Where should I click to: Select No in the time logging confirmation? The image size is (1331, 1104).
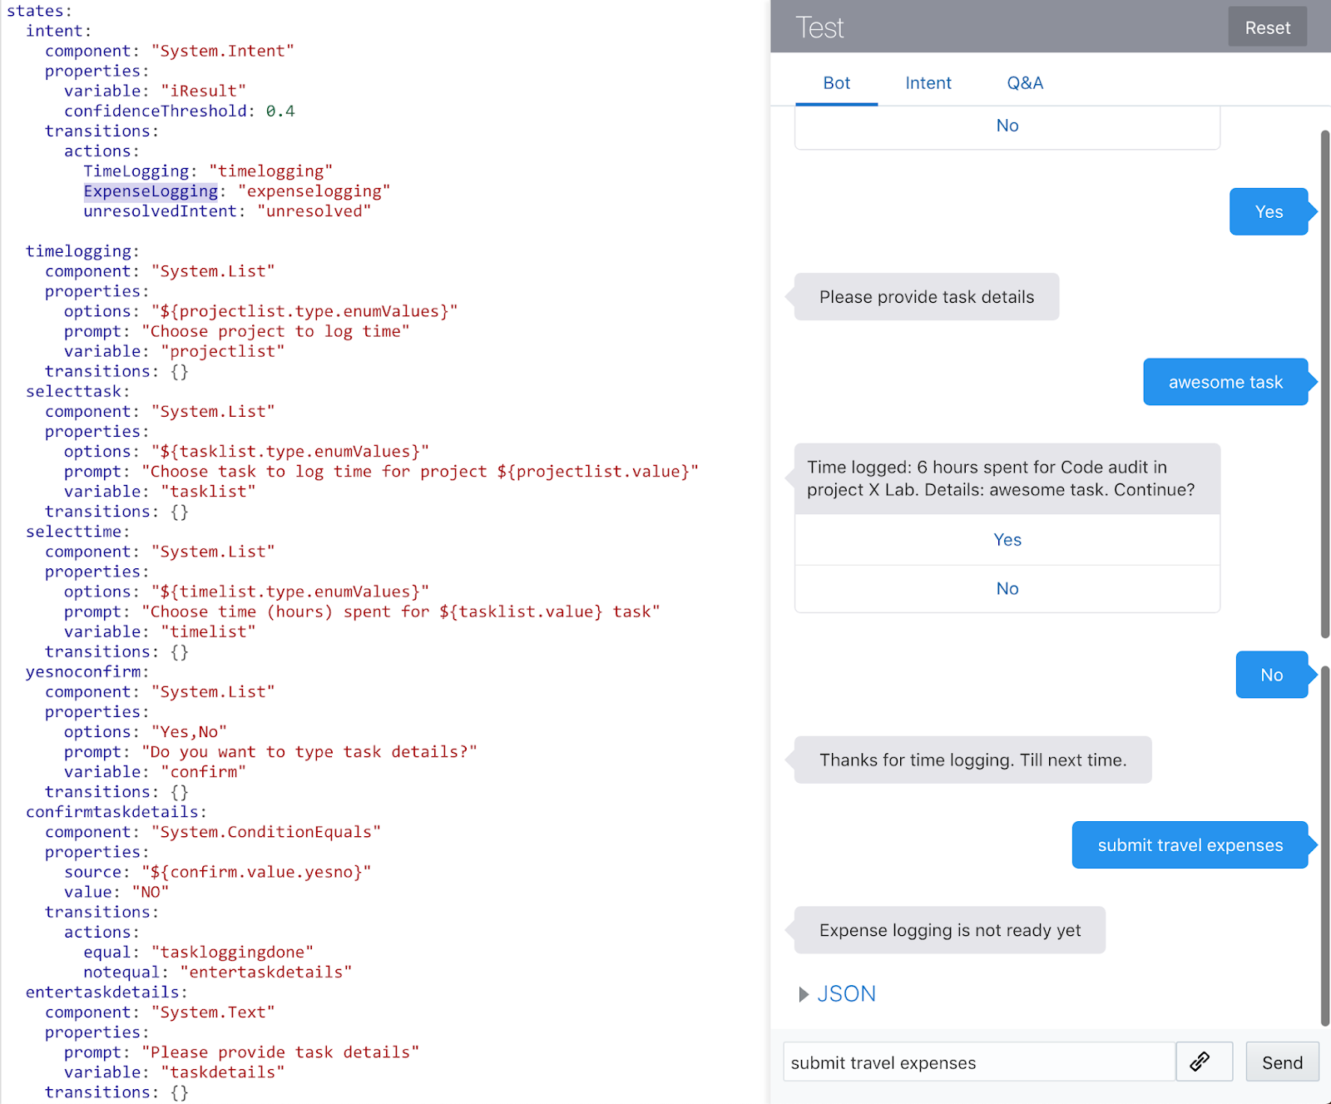pyautogui.click(x=1007, y=588)
